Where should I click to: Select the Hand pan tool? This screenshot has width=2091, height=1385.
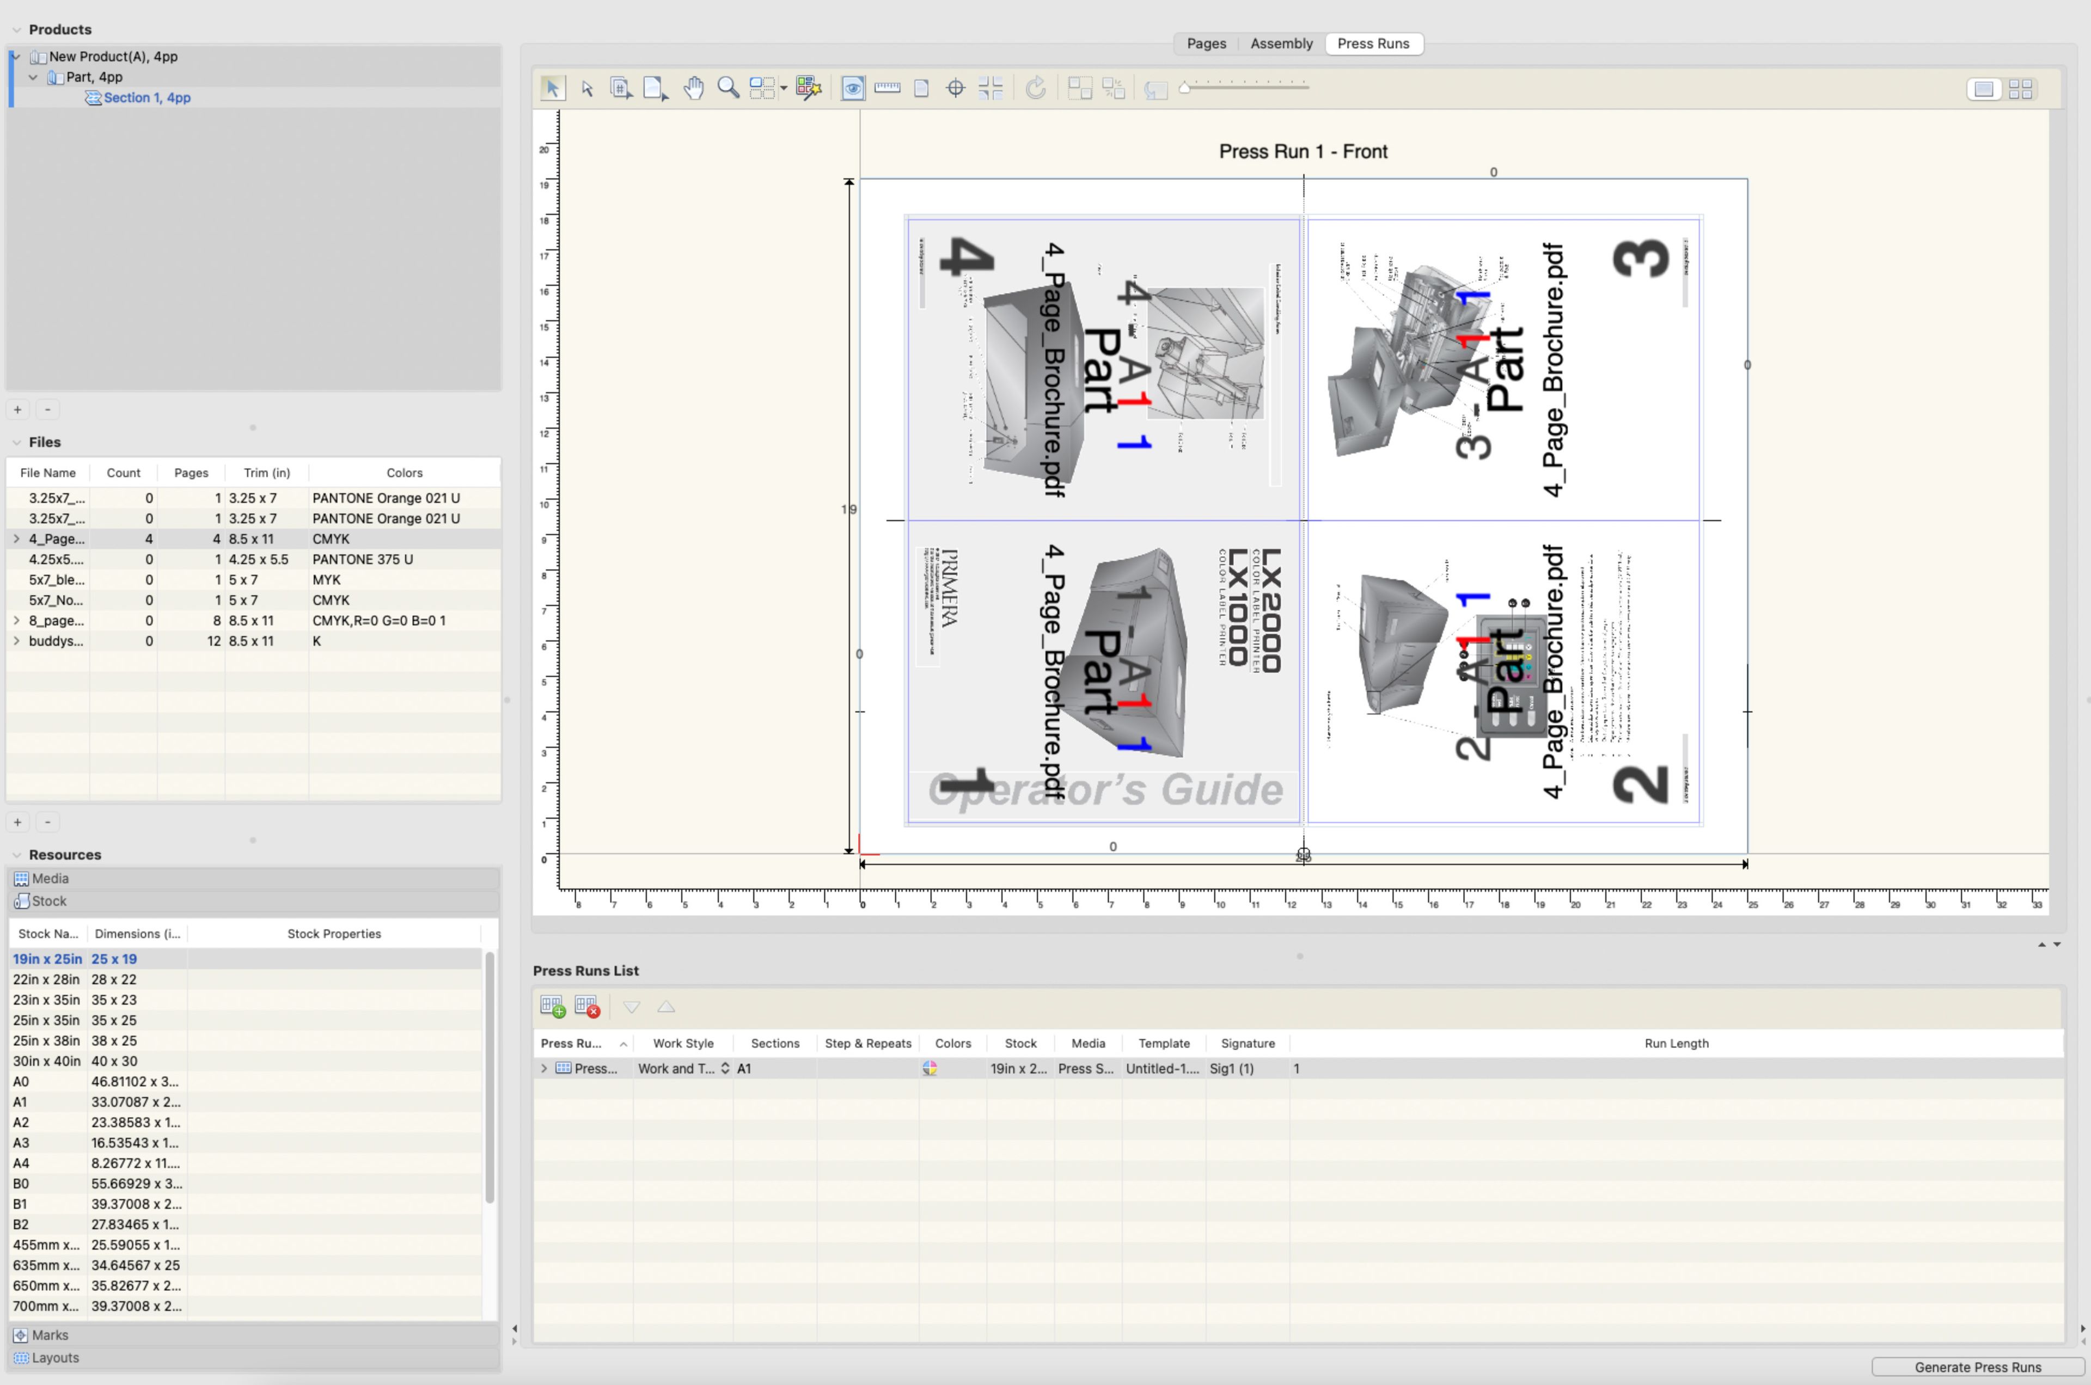tap(694, 88)
